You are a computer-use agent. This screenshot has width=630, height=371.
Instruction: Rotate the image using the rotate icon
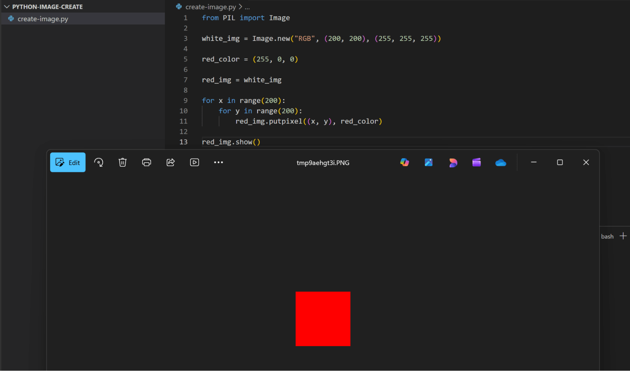coord(99,163)
